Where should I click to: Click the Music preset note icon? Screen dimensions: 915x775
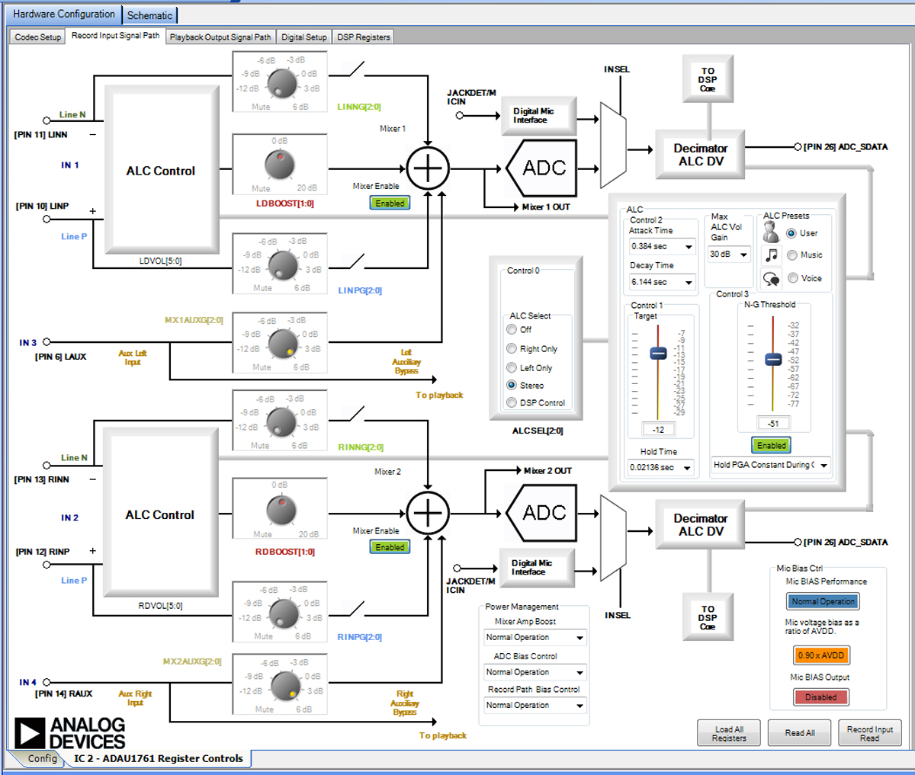[771, 255]
